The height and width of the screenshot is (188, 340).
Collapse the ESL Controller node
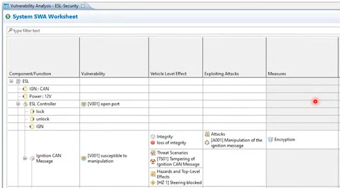(x=18, y=104)
